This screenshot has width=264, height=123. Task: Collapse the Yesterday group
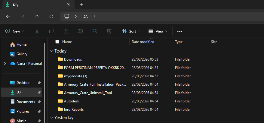[51, 118]
